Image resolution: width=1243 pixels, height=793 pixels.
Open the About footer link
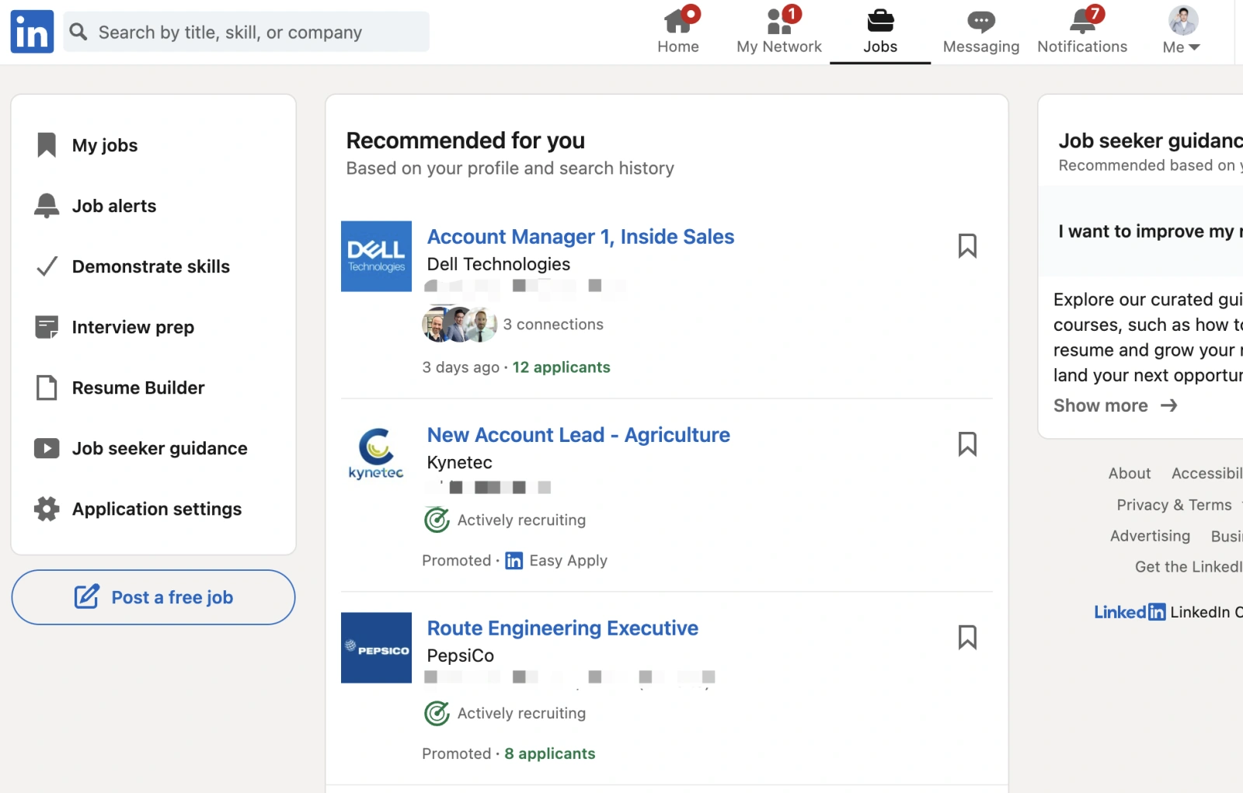coord(1130,473)
